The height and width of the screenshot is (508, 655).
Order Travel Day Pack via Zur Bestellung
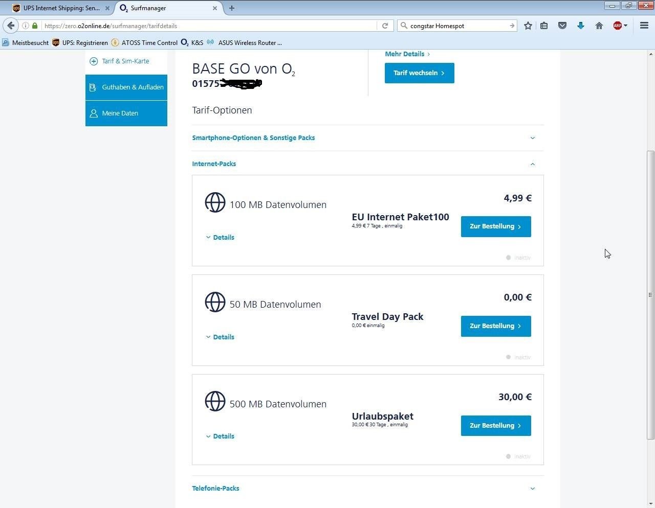[496, 326]
